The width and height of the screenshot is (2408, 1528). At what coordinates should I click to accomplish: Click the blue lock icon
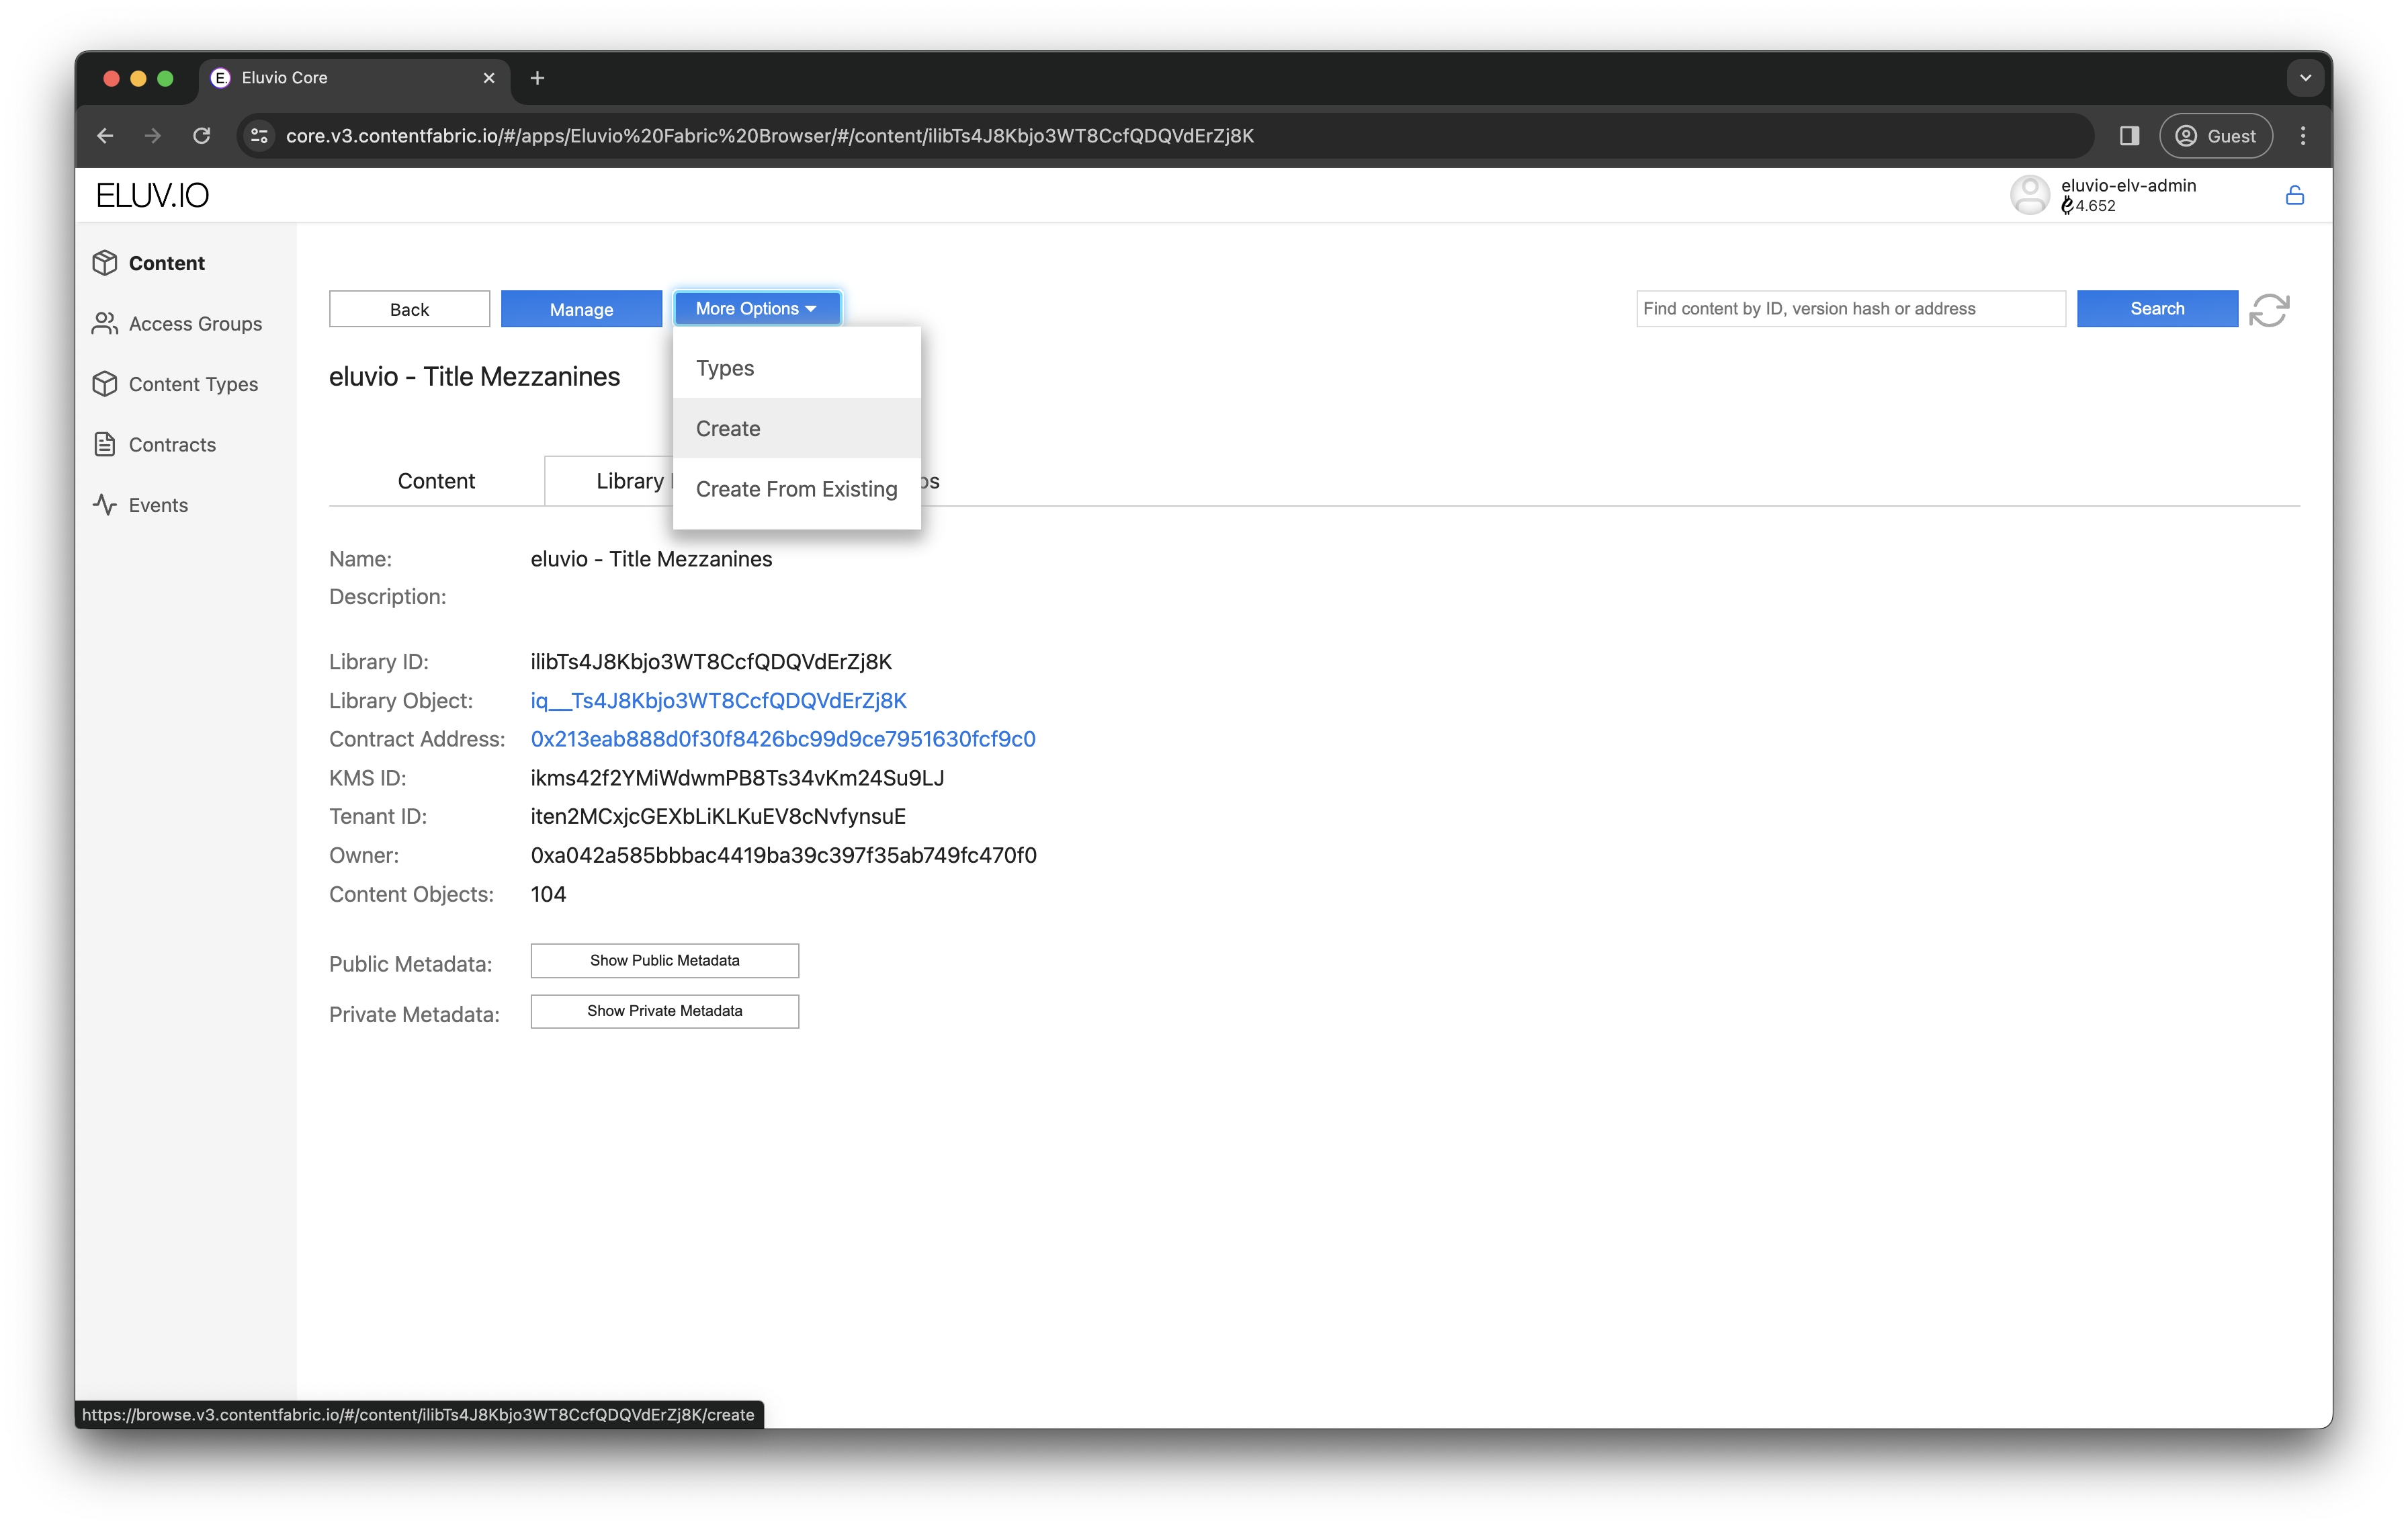[x=2295, y=195]
